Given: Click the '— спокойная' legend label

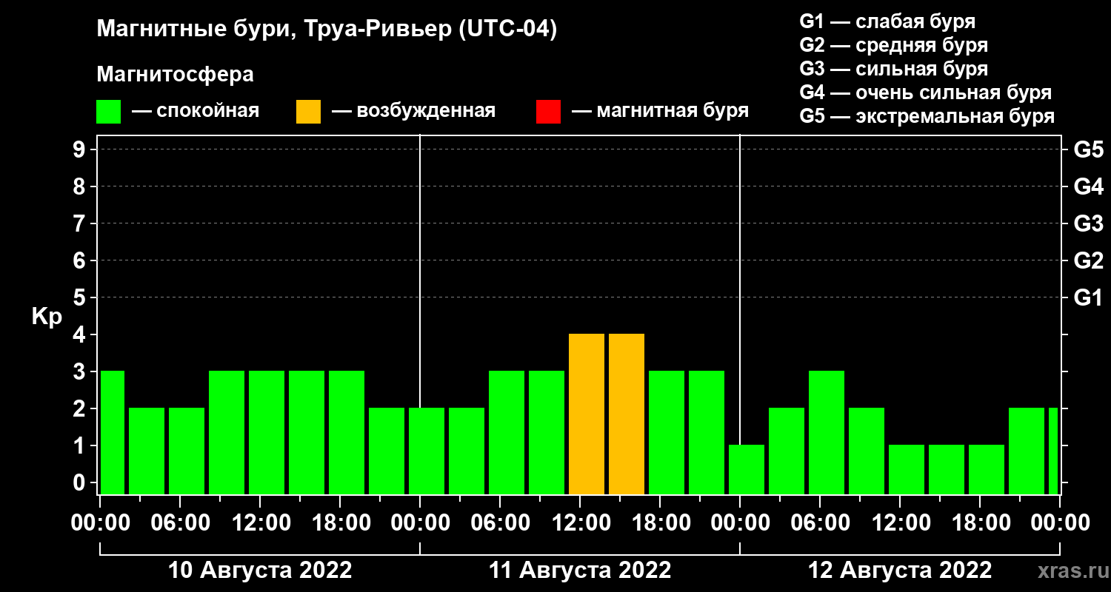Looking at the screenshot, I should click(196, 112).
